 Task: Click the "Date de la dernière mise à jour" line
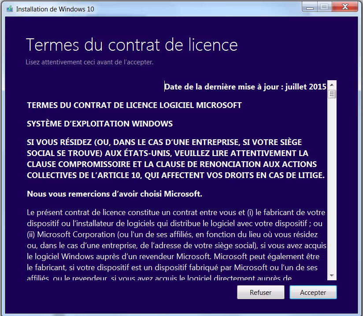click(x=245, y=87)
